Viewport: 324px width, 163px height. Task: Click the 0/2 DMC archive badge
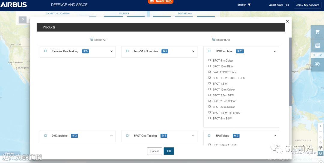tap(74, 136)
